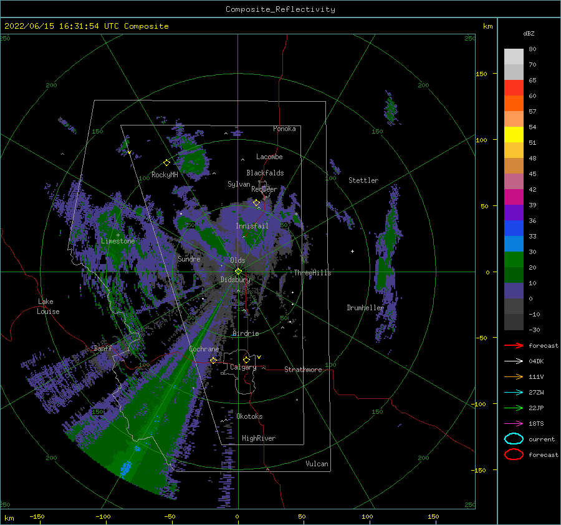The height and width of the screenshot is (525, 561).
Task: Click the 04DK legend text
Action: click(x=536, y=361)
